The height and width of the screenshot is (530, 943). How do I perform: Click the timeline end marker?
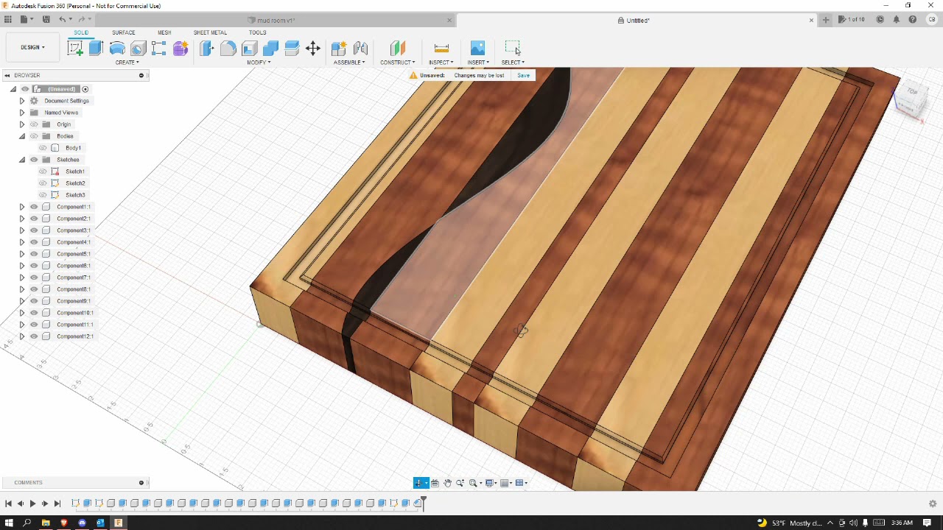423,504
